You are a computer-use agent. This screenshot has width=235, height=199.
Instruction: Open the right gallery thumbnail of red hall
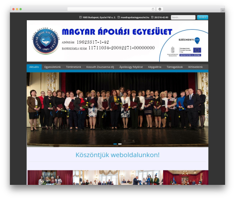[x=186, y=177]
